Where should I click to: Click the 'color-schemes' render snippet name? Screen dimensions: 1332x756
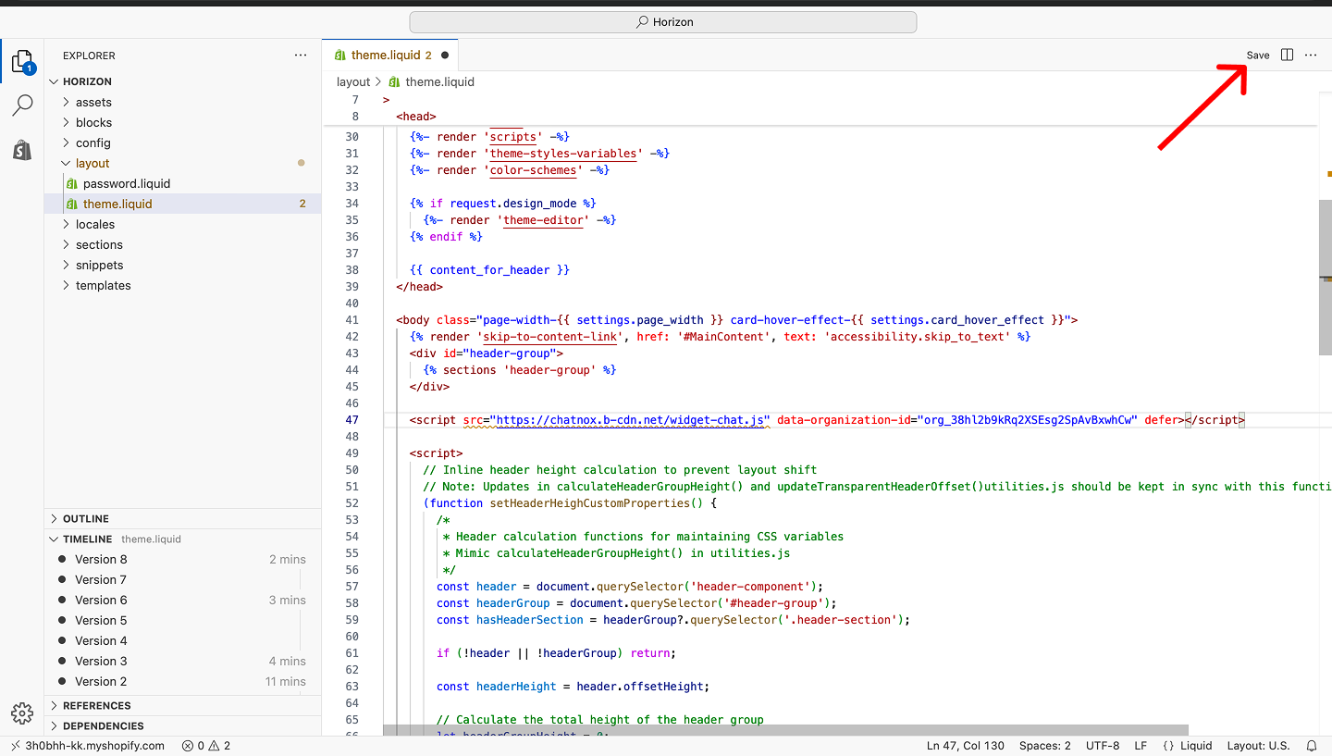(x=534, y=170)
